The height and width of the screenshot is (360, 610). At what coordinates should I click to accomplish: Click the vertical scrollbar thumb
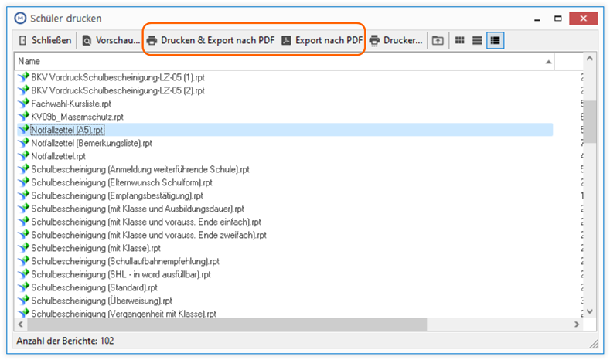pos(590,122)
